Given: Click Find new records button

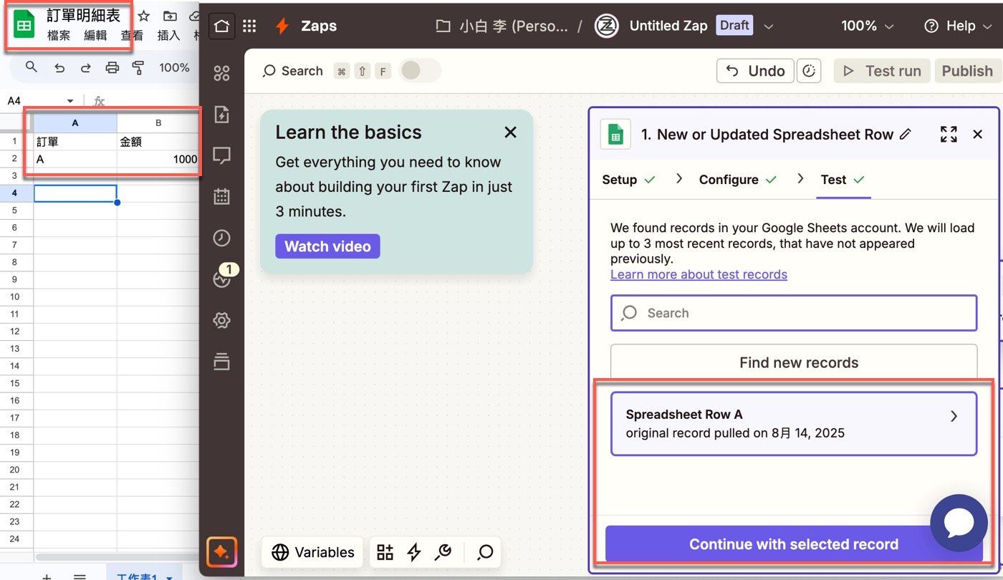Looking at the screenshot, I should [794, 362].
